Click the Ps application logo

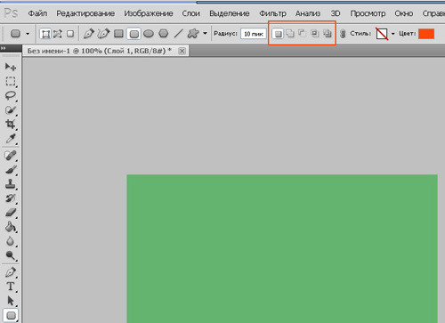pyautogui.click(x=11, y=13)
